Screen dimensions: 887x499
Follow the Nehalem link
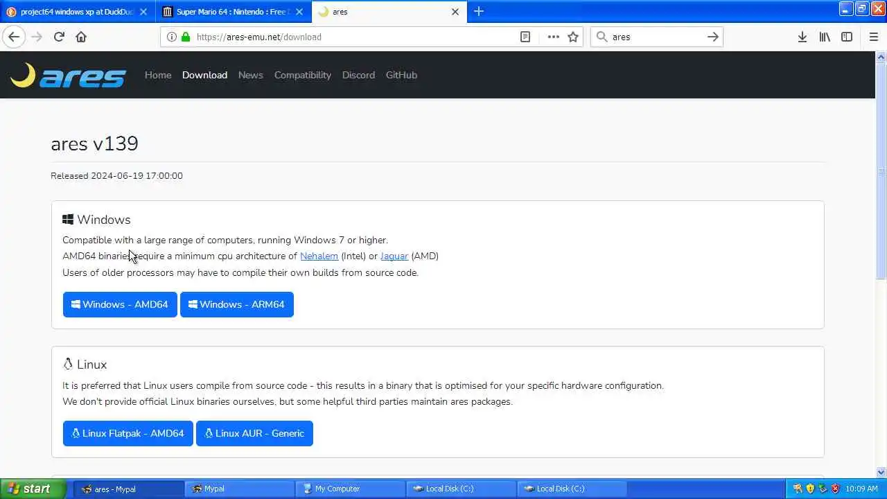pos(319,256)
